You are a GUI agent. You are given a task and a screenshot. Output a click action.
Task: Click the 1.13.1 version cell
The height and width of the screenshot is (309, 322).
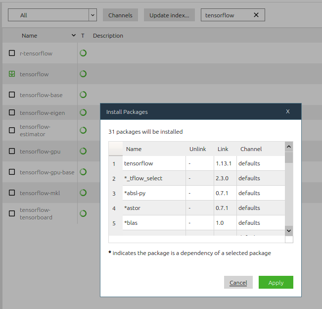point(225,163)
